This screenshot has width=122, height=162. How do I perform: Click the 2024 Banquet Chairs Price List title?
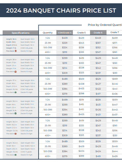pos(61,11)
